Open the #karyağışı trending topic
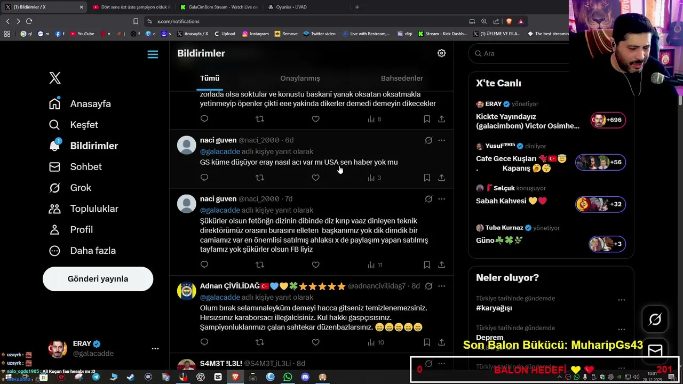 pyautogui.click(x=494, y=308)
